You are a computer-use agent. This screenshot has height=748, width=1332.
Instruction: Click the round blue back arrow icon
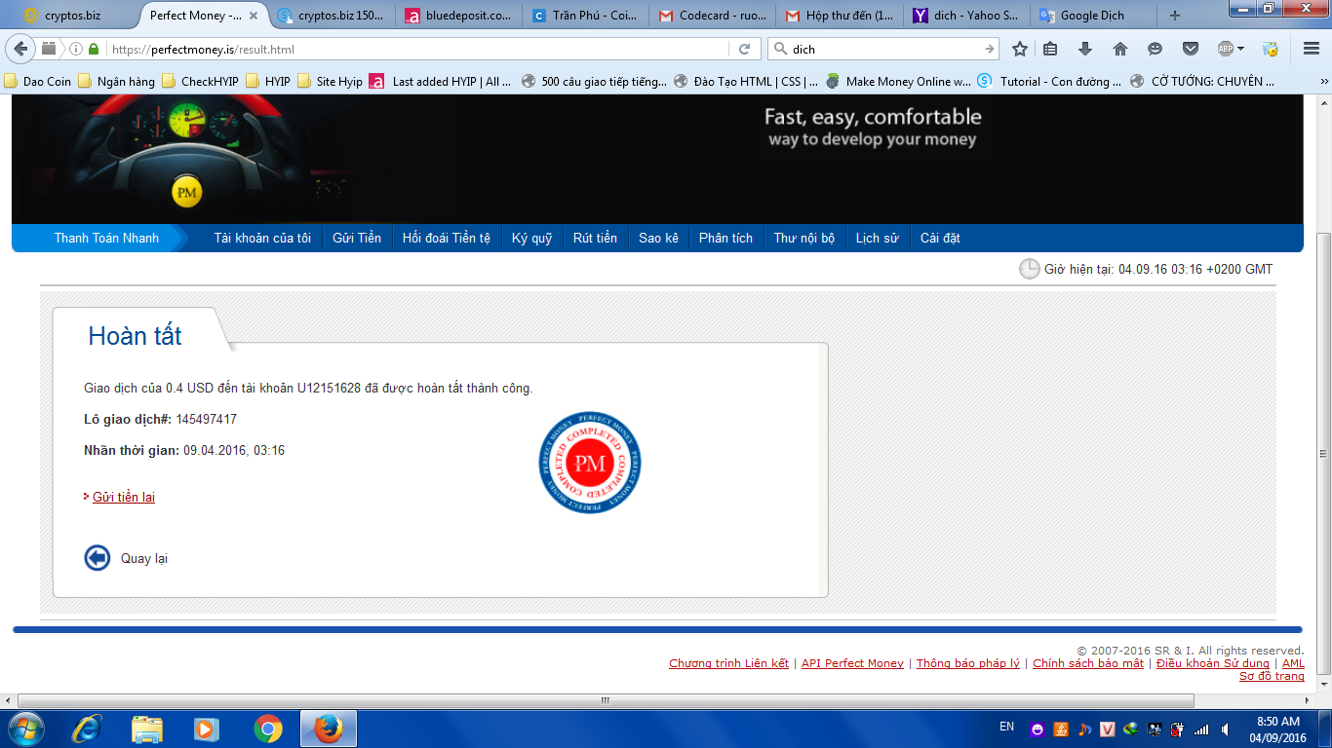click(98, 558)
